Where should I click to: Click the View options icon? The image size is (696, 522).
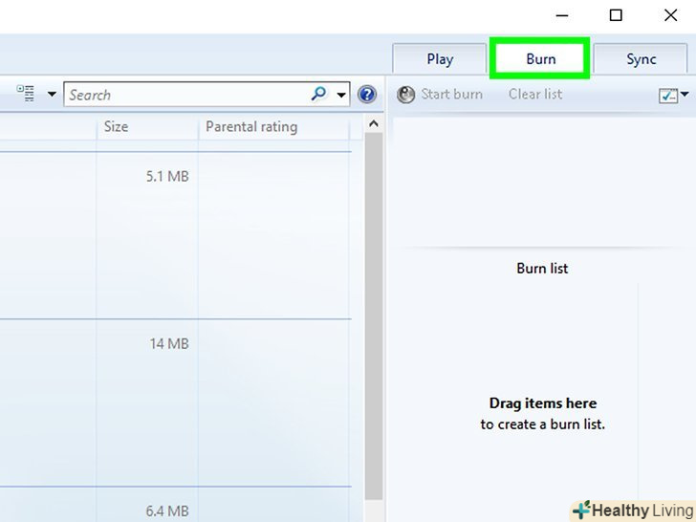[x=25, y=94]
